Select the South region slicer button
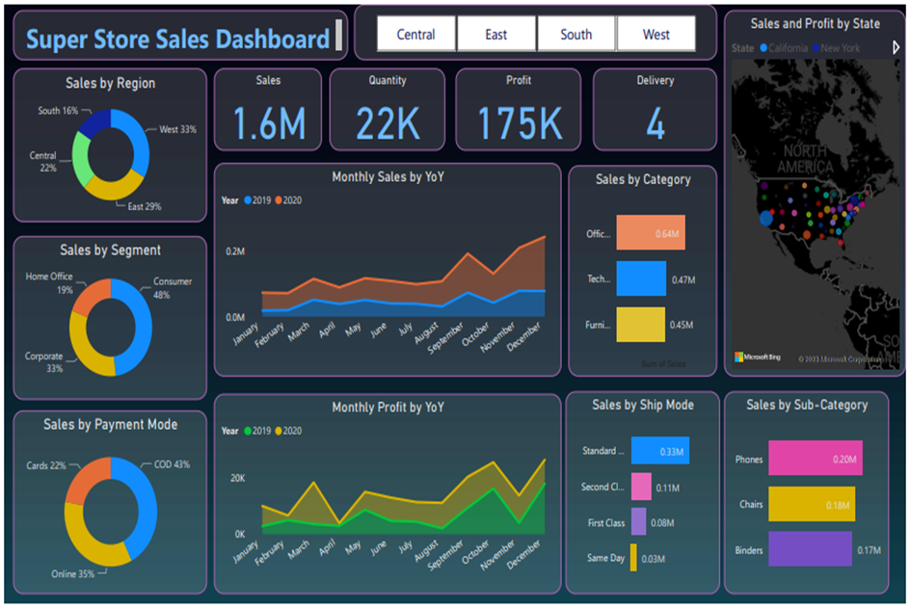Screen dimensions: 910x608 (575, 35)
